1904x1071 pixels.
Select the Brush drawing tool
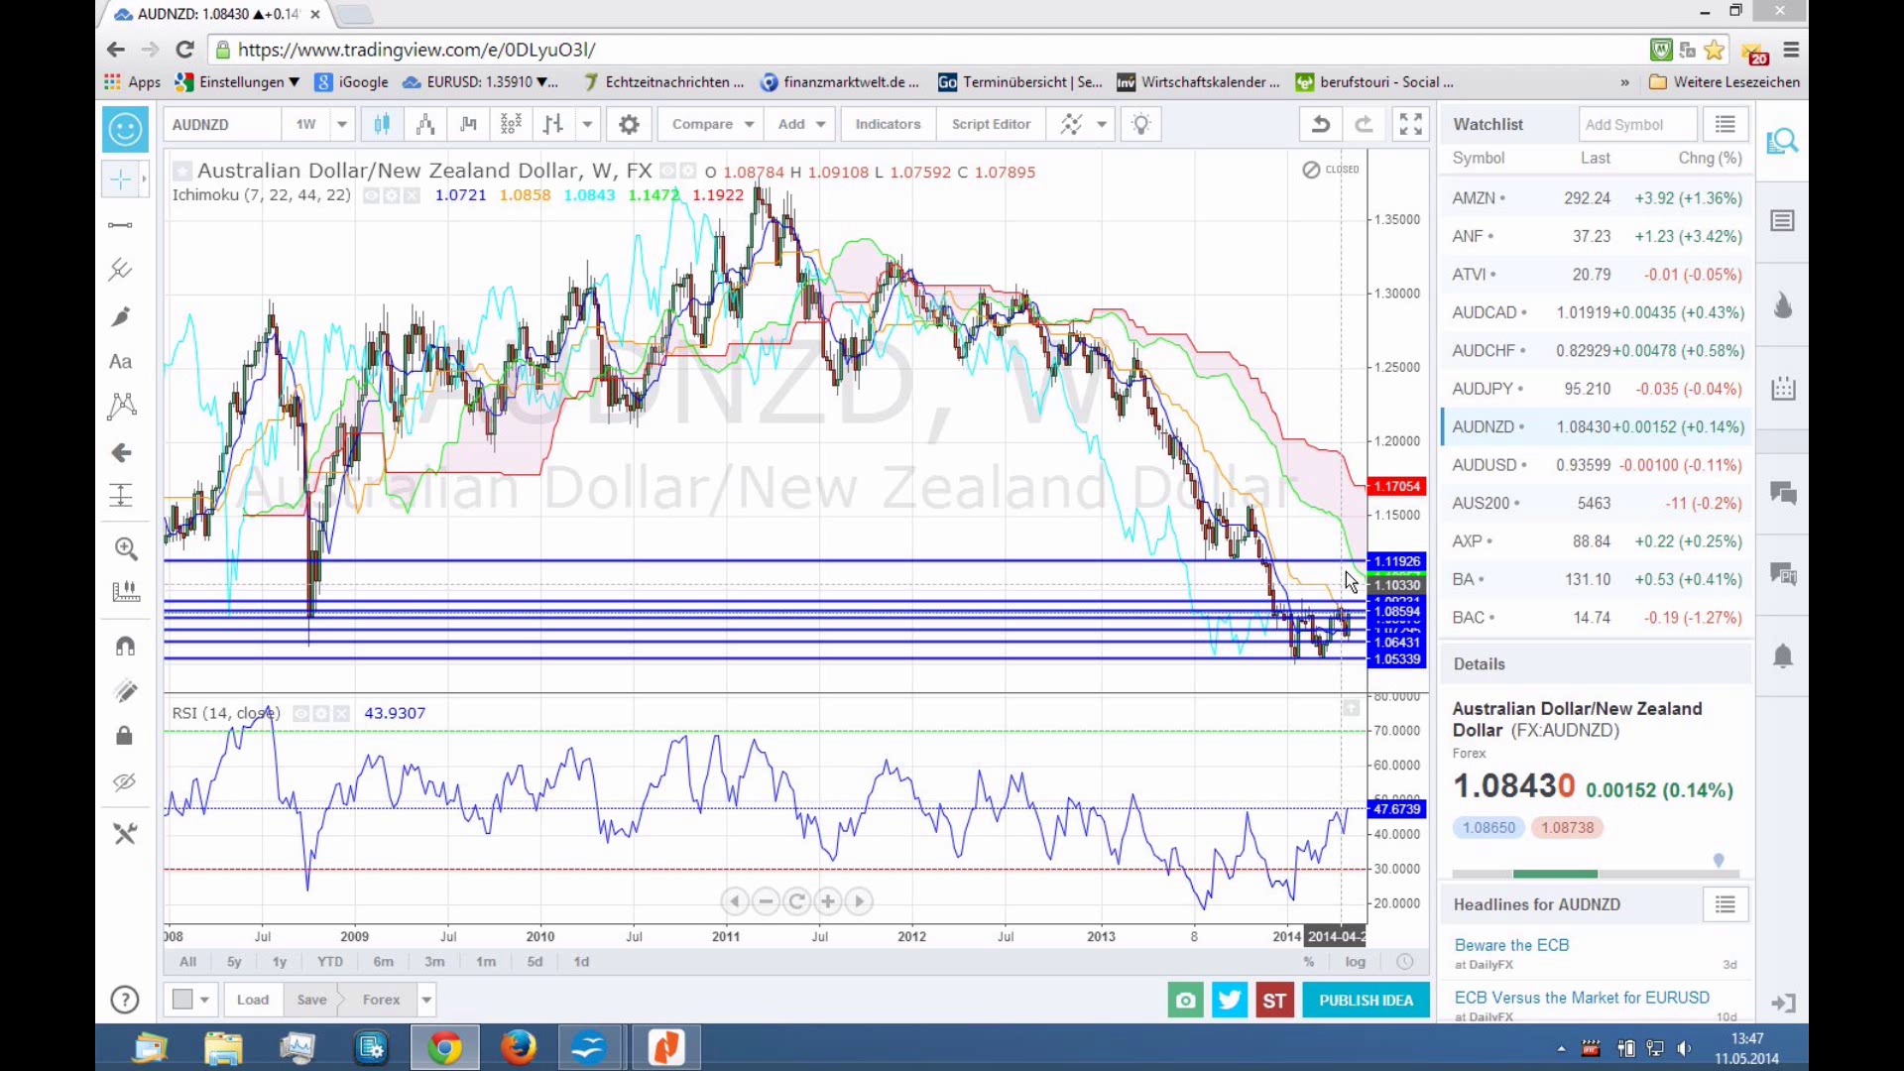coord(121,316)
